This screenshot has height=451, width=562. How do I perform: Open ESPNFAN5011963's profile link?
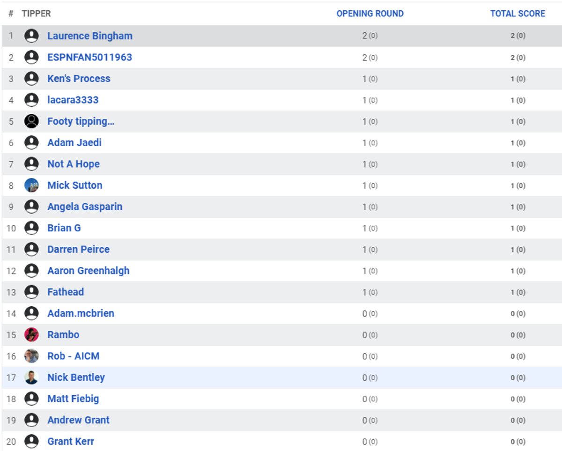point(90,58)
